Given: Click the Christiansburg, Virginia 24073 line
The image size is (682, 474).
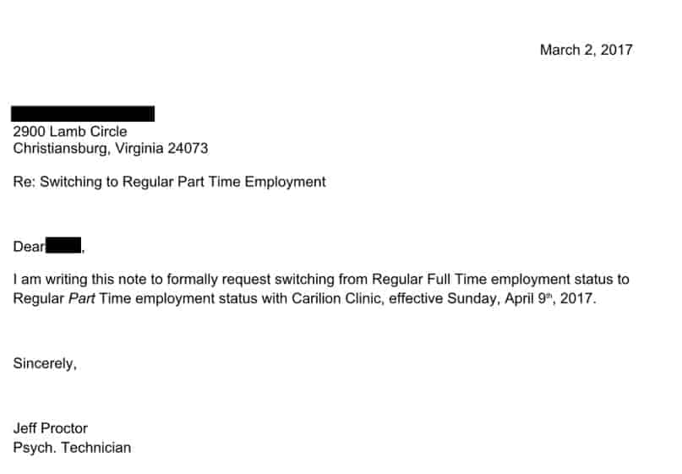Looking at the screenshot, I should (110, 149).
